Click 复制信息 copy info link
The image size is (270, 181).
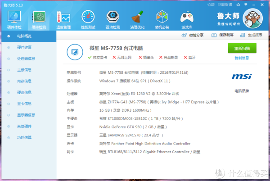click(242, 58)
